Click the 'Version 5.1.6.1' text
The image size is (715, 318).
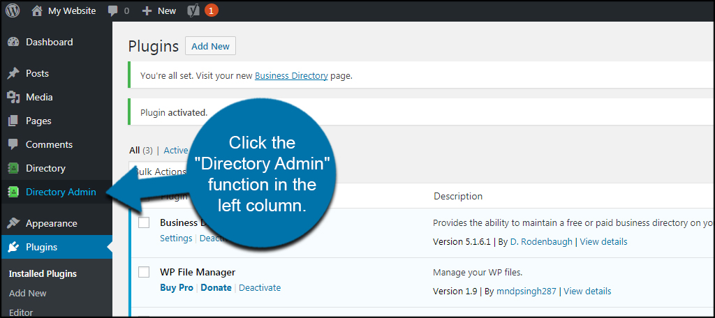pos(462,242)
